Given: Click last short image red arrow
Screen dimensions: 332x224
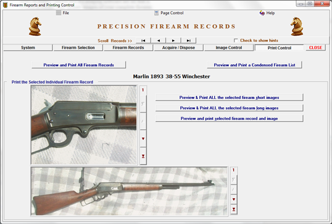Looking at the screenshot, I should (143, 156).
